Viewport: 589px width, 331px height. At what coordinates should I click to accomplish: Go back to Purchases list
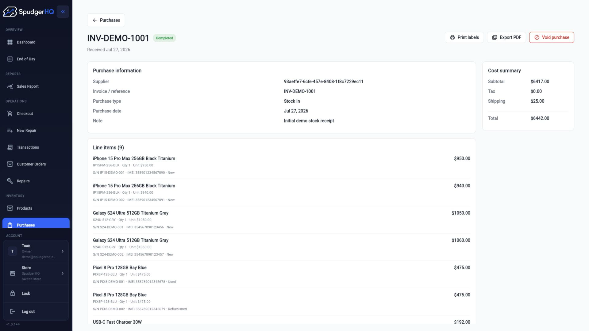pos(106,20)
